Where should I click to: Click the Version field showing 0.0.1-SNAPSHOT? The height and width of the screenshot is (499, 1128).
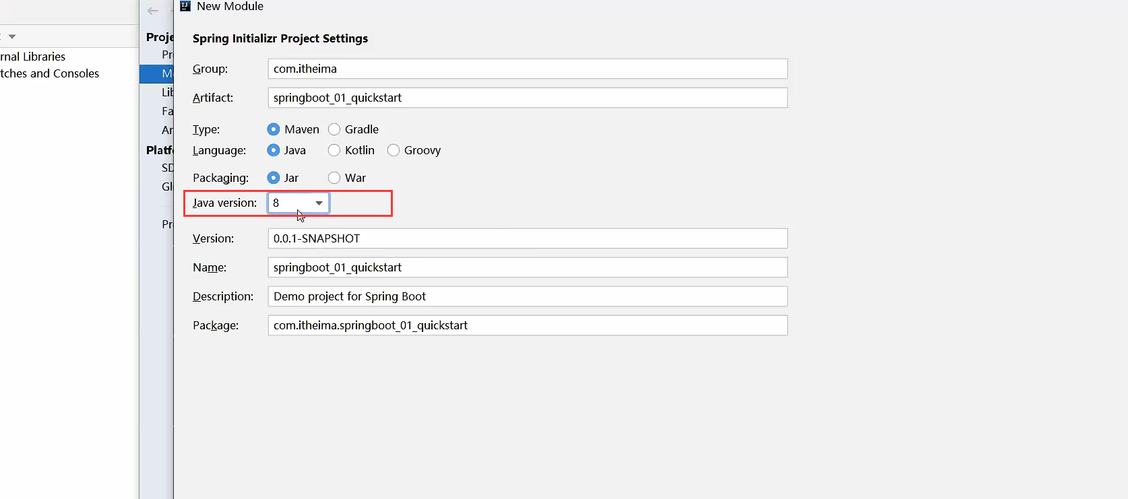pos(527,238)
